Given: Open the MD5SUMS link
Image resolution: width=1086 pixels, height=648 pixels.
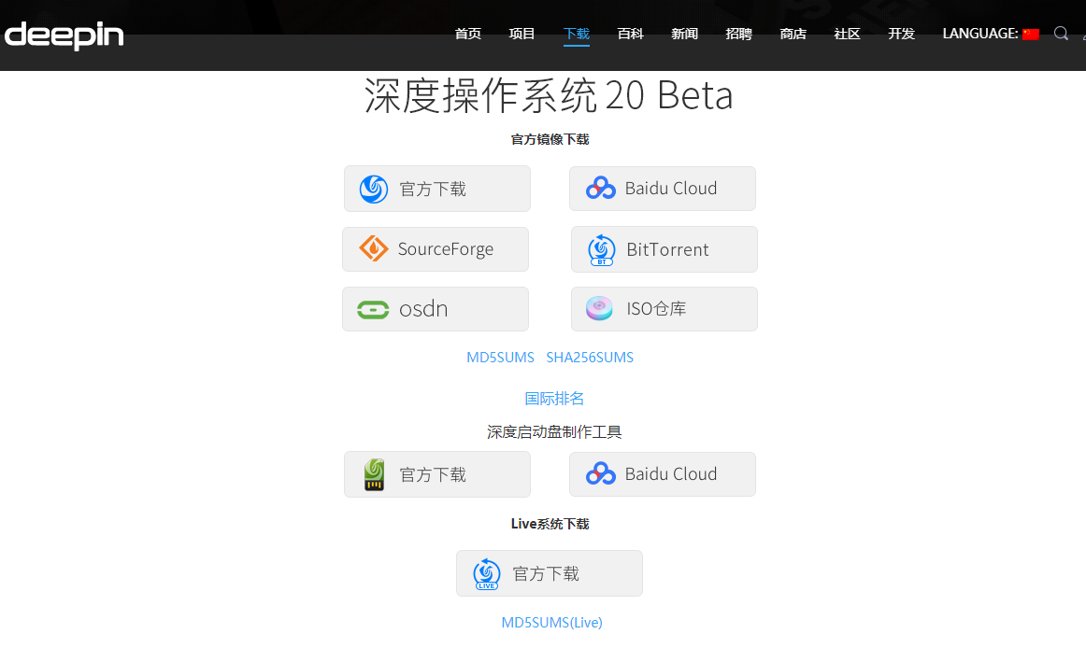Looking at the screenshot, I should 500,358.
